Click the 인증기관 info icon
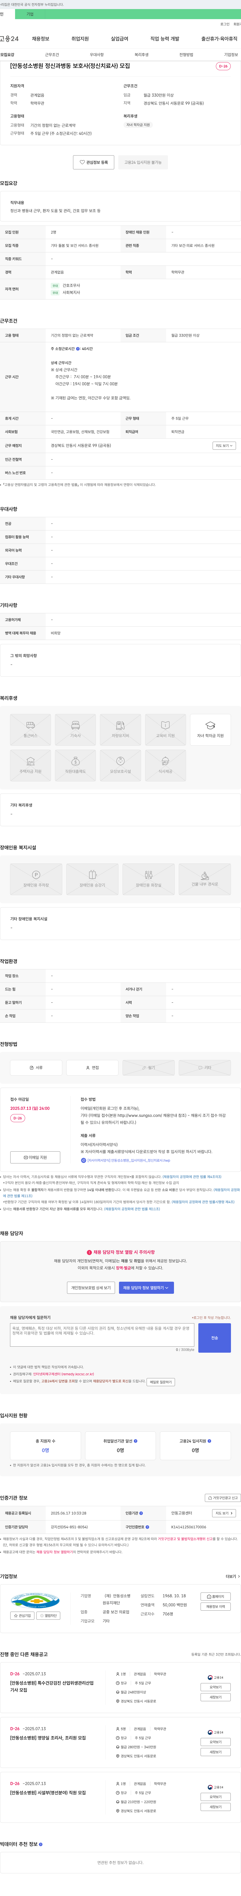The image size is (241, 1896). click(141, 1513)
